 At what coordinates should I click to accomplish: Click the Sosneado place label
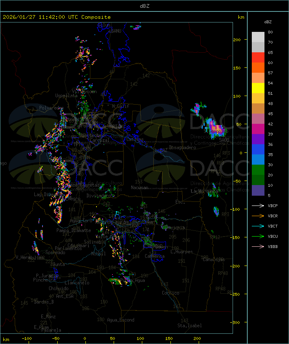coord(55,252)
